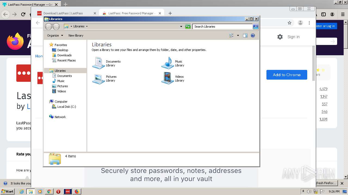
Task: Open root breadcrumb arrow before Libraries
Action: click(x=71, y=26)
